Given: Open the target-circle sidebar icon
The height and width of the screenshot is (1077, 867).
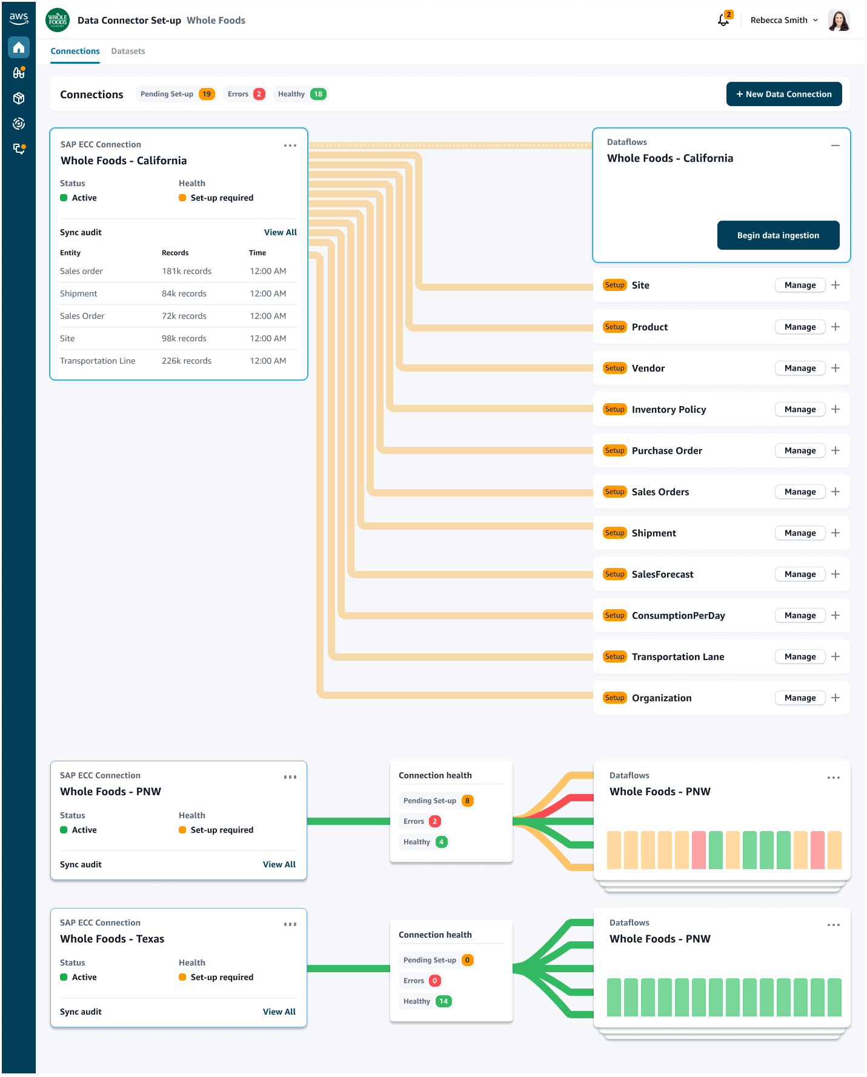Looking at the screenshot, I should pyautogui.click(x=19, y=124).
